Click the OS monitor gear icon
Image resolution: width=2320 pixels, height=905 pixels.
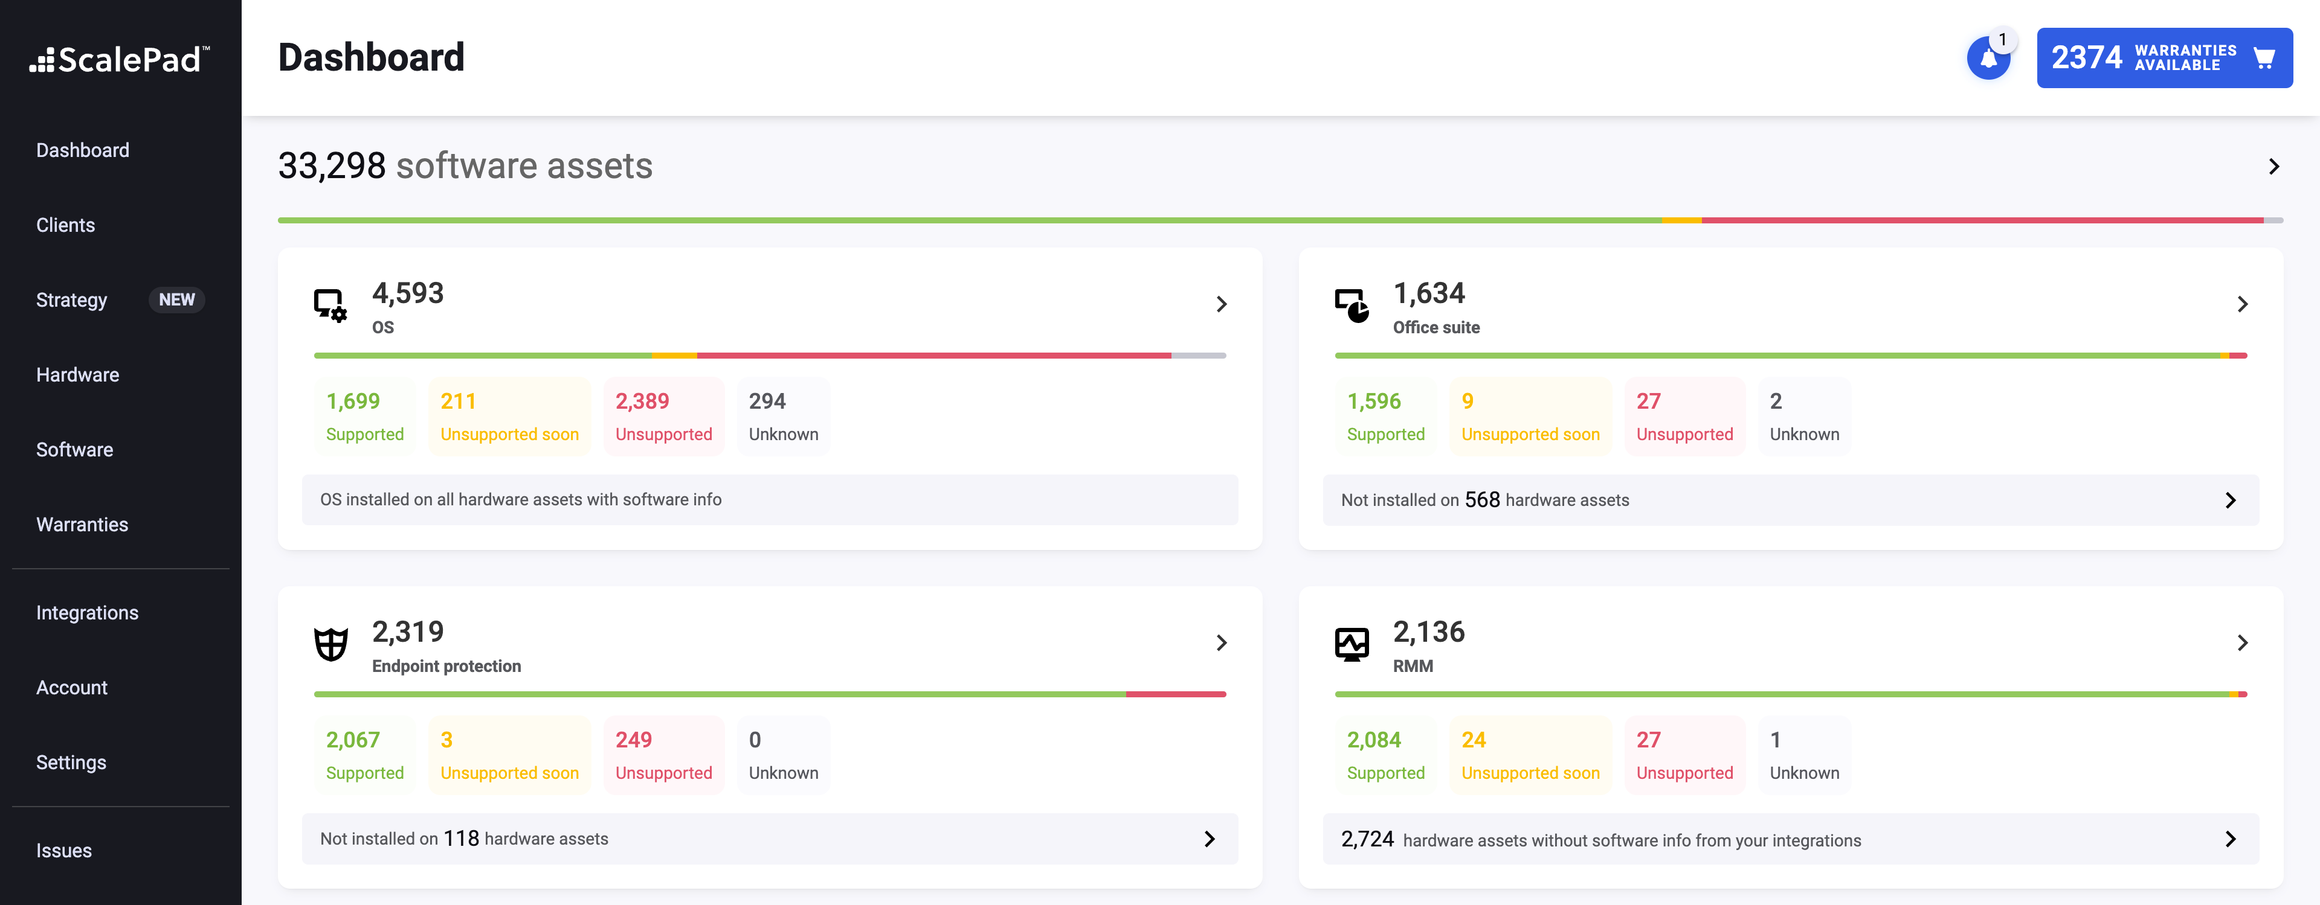point(330,305)
